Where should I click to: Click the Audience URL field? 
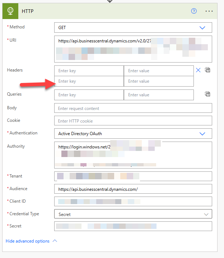point(133,189)
